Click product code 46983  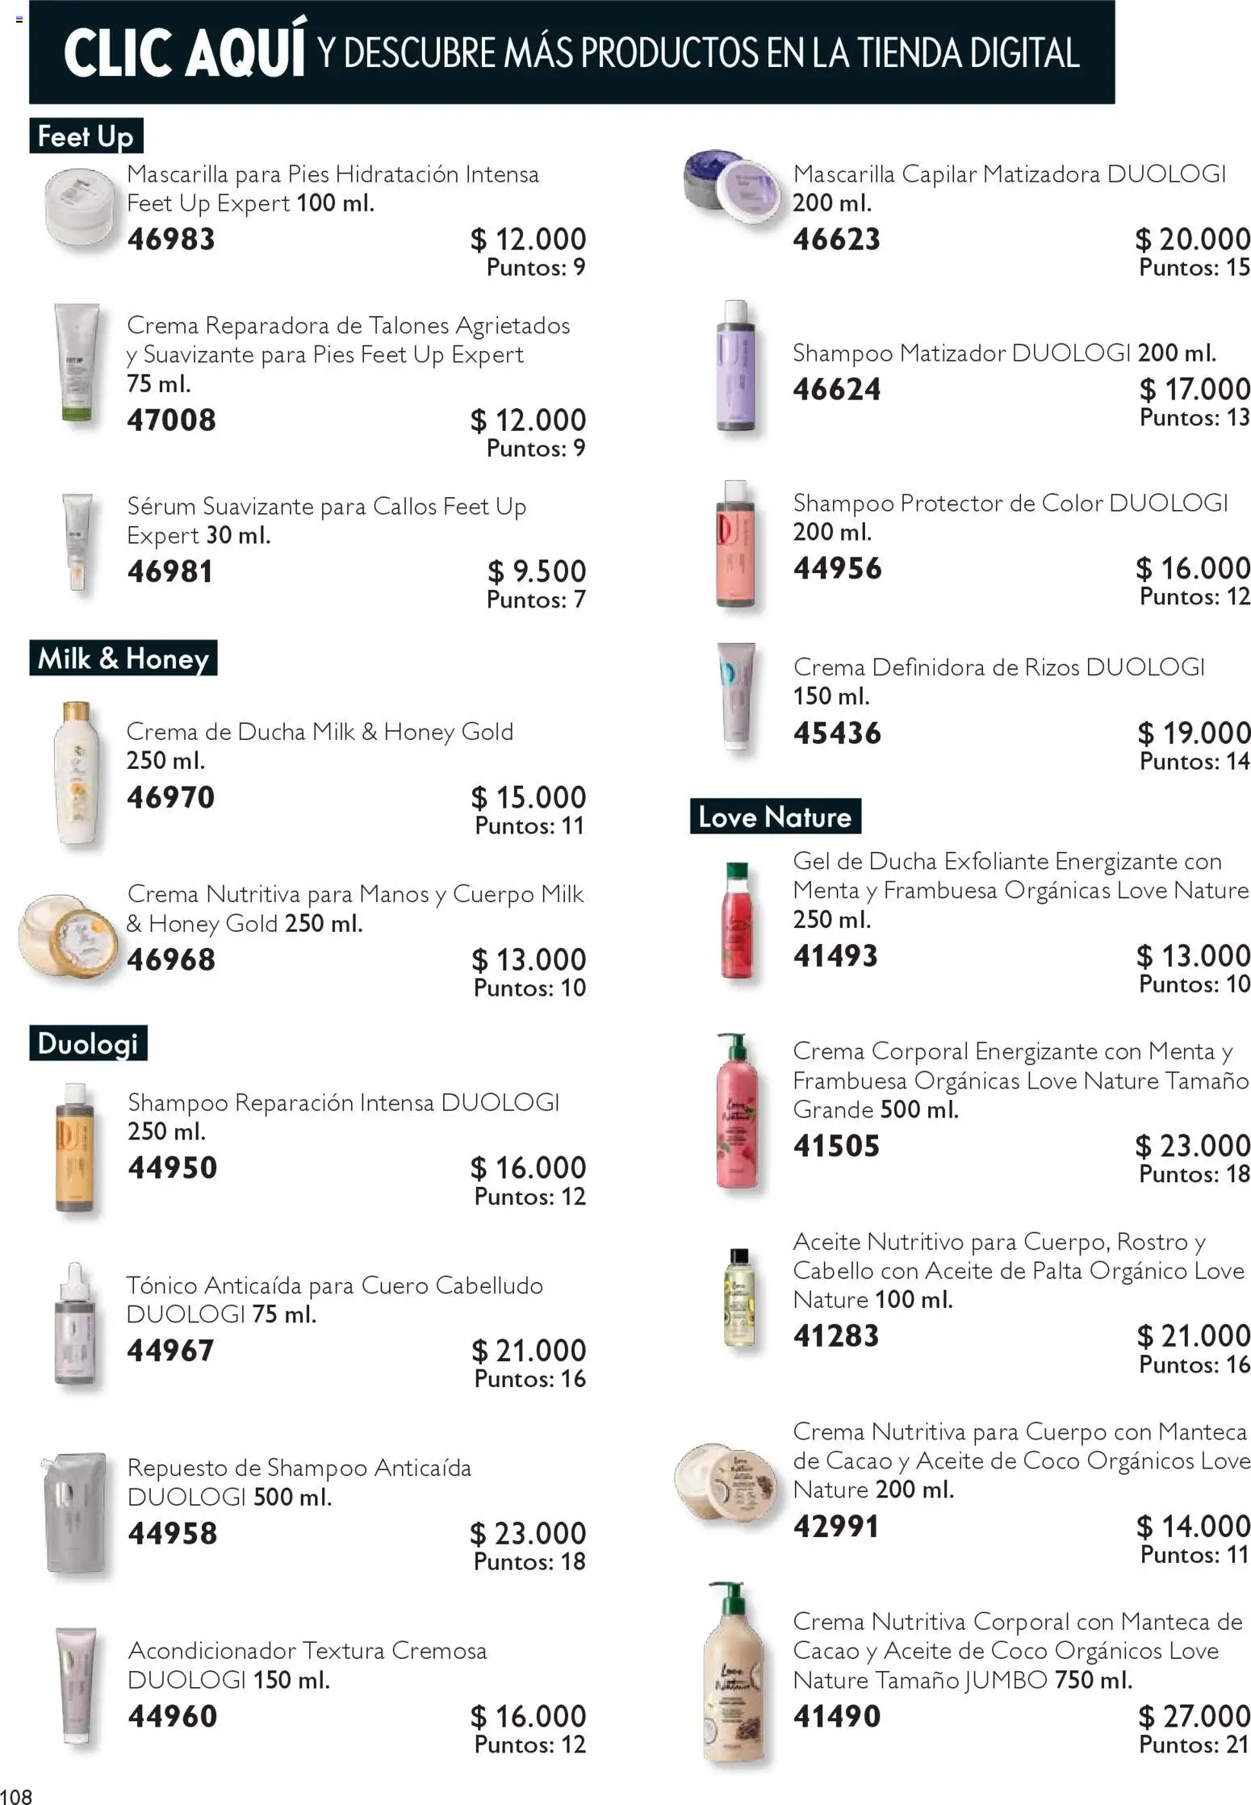(x=171, y=240)
